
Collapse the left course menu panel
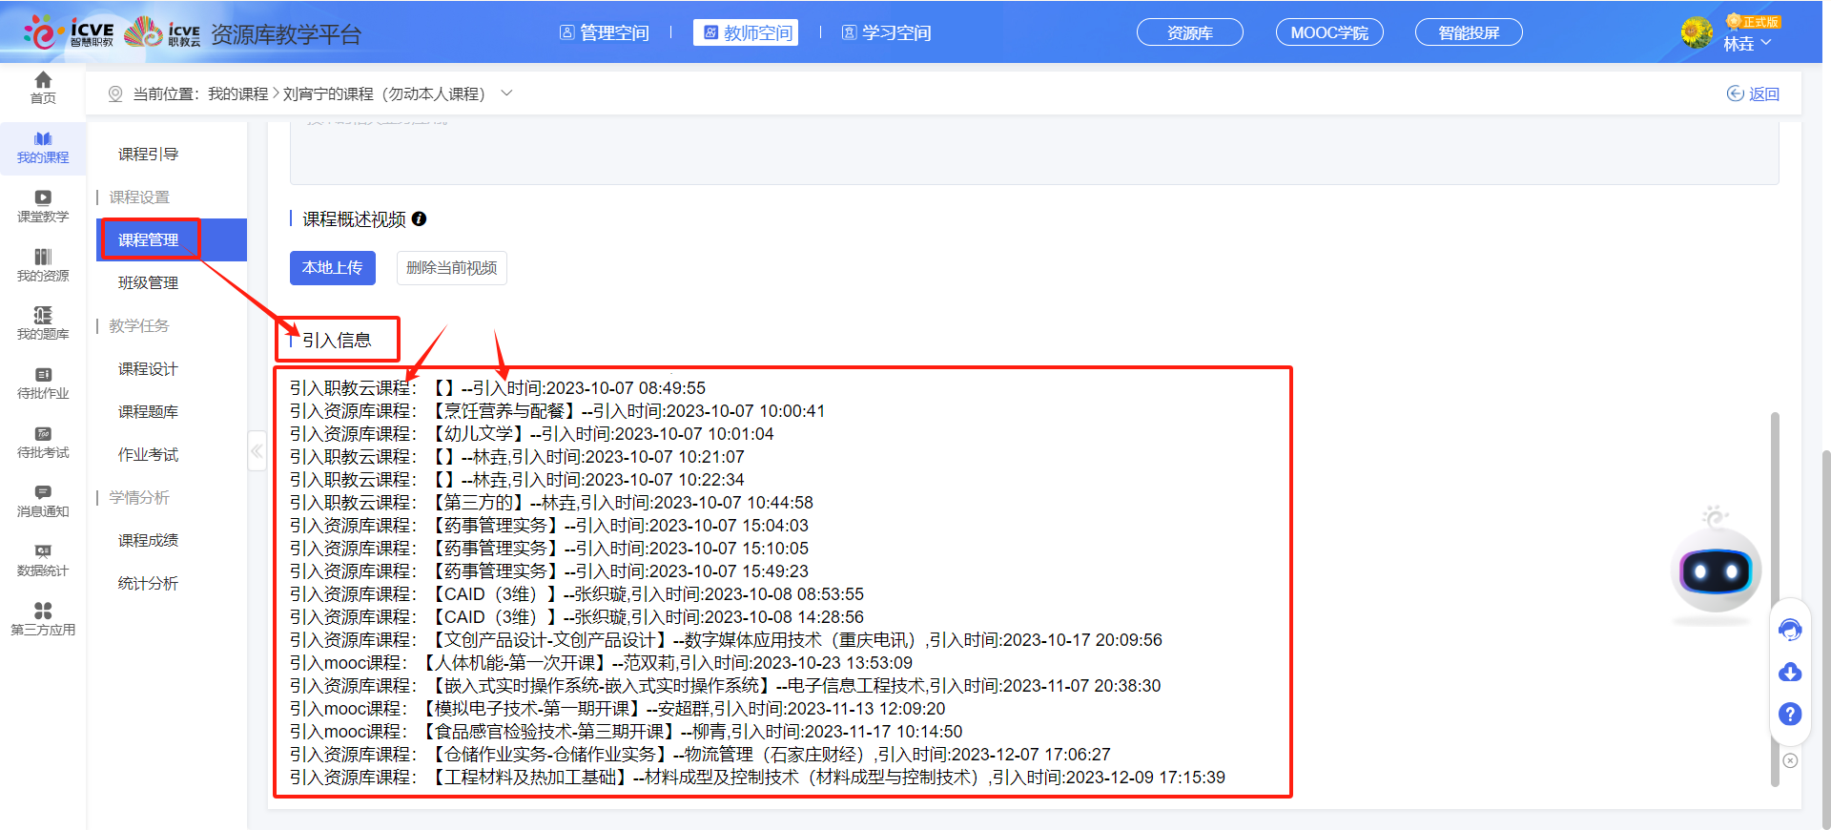[257, 450]
